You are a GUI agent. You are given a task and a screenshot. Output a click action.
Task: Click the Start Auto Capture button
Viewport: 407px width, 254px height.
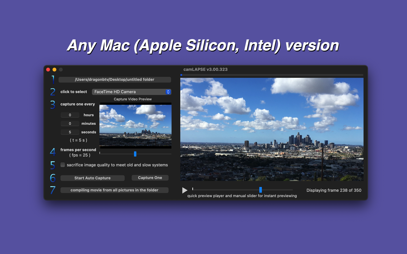[92, 178]
